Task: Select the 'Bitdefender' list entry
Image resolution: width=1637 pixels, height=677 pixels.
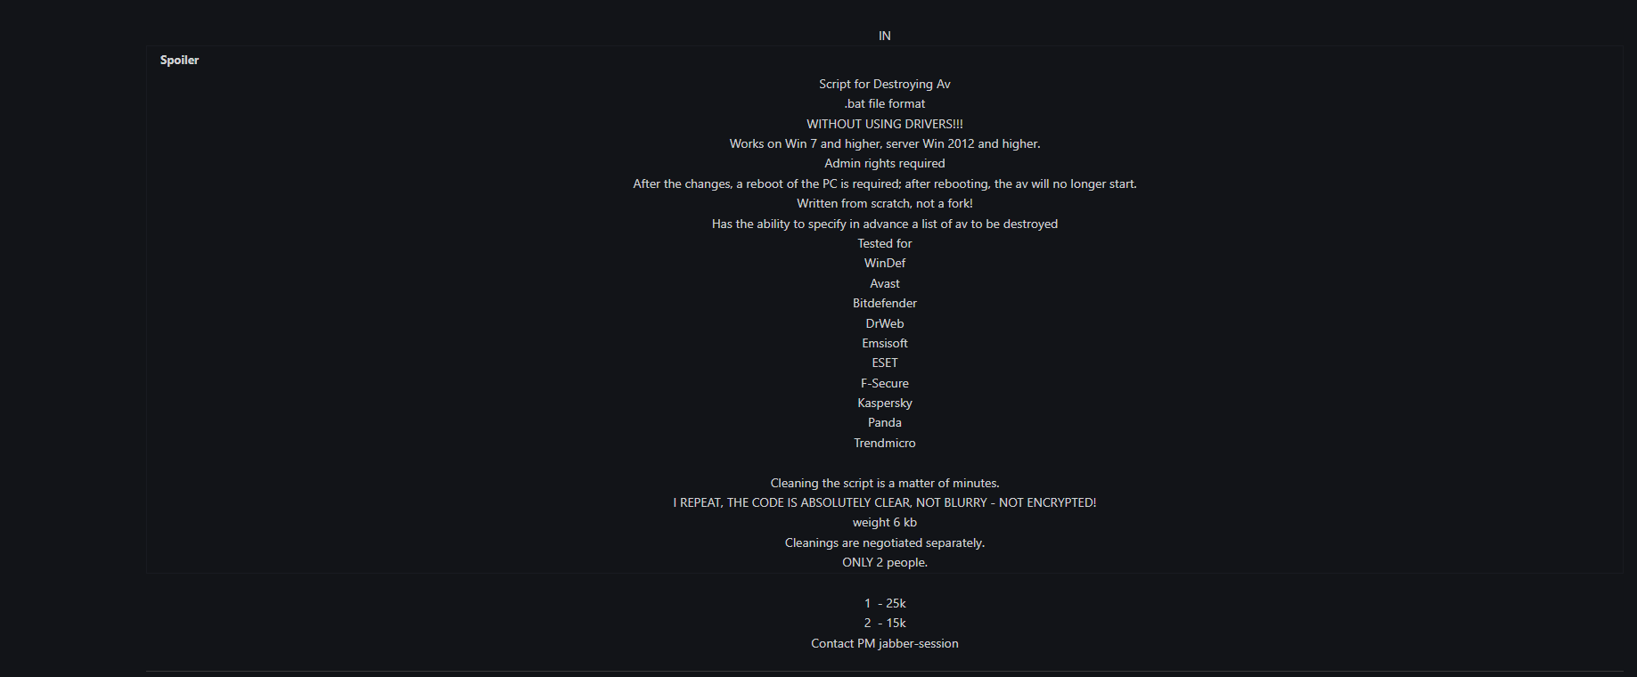Action: [885, 303]
